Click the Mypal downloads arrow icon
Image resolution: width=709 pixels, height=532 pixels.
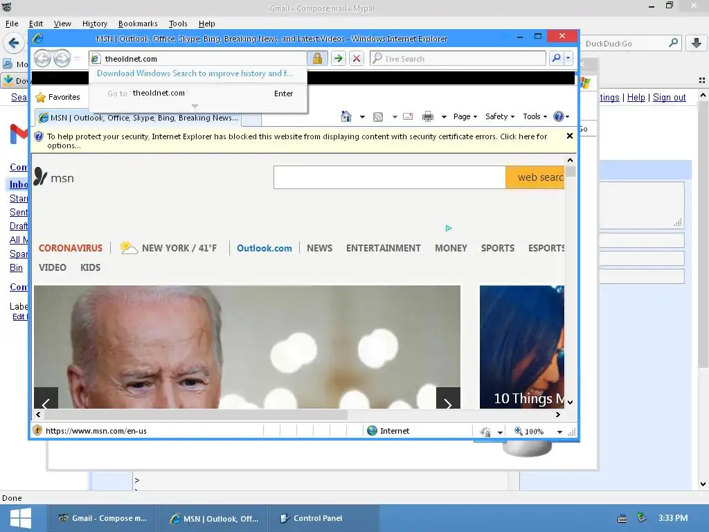tap(697, 43)
